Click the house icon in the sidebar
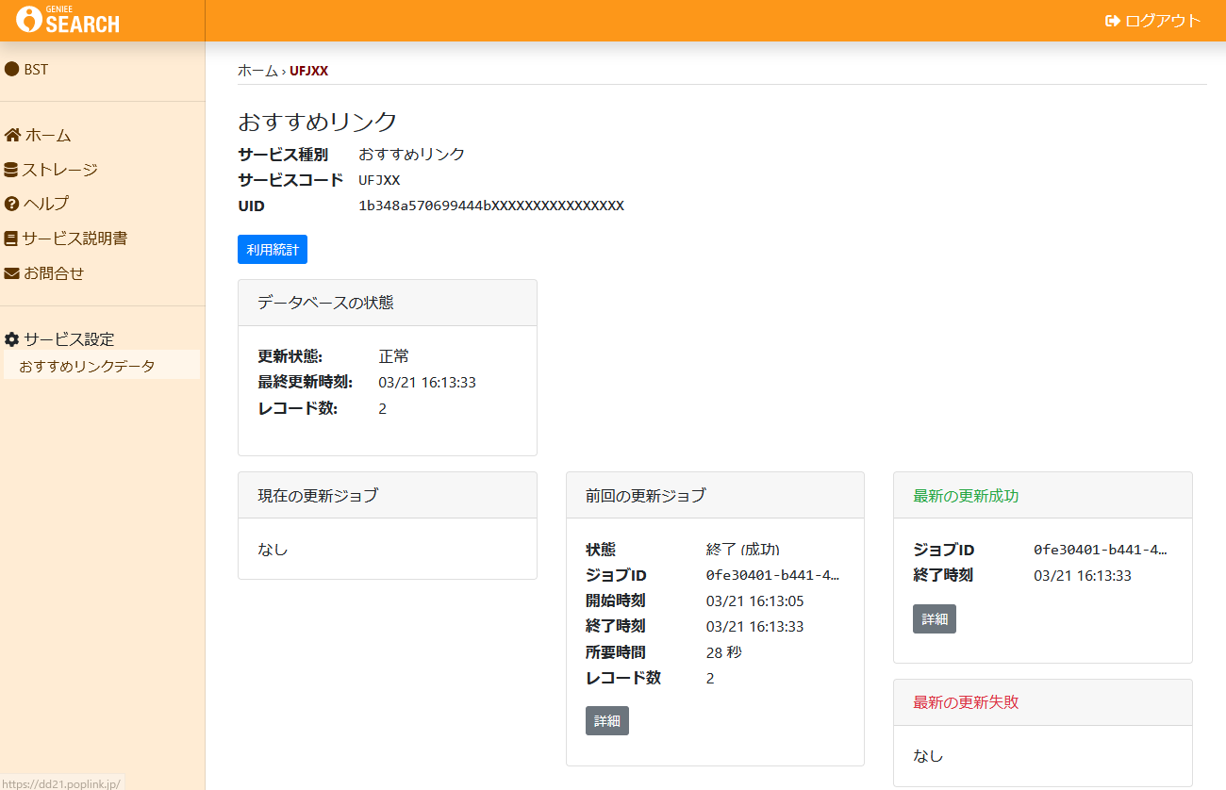This screenshot has height=790, width=1226. pyautogui.click(x=12, y=135)
